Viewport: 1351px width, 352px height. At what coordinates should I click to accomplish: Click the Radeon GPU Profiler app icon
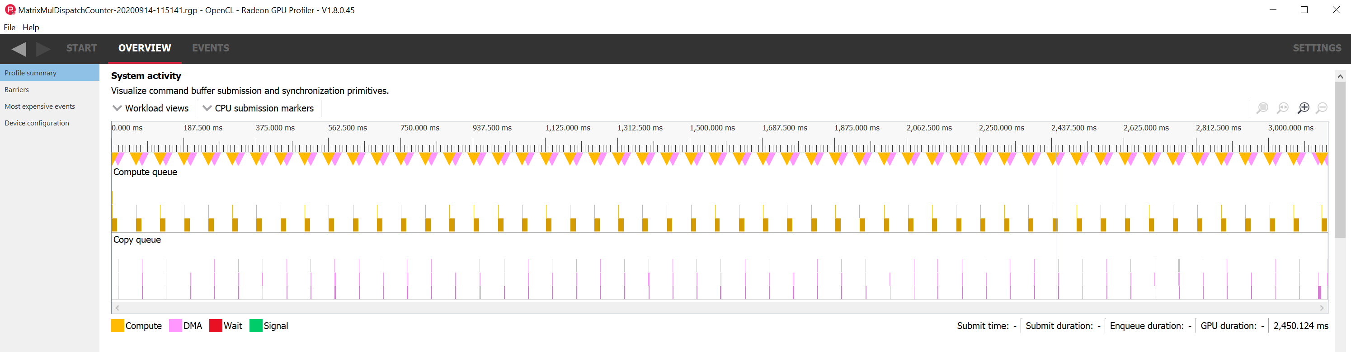9,10
